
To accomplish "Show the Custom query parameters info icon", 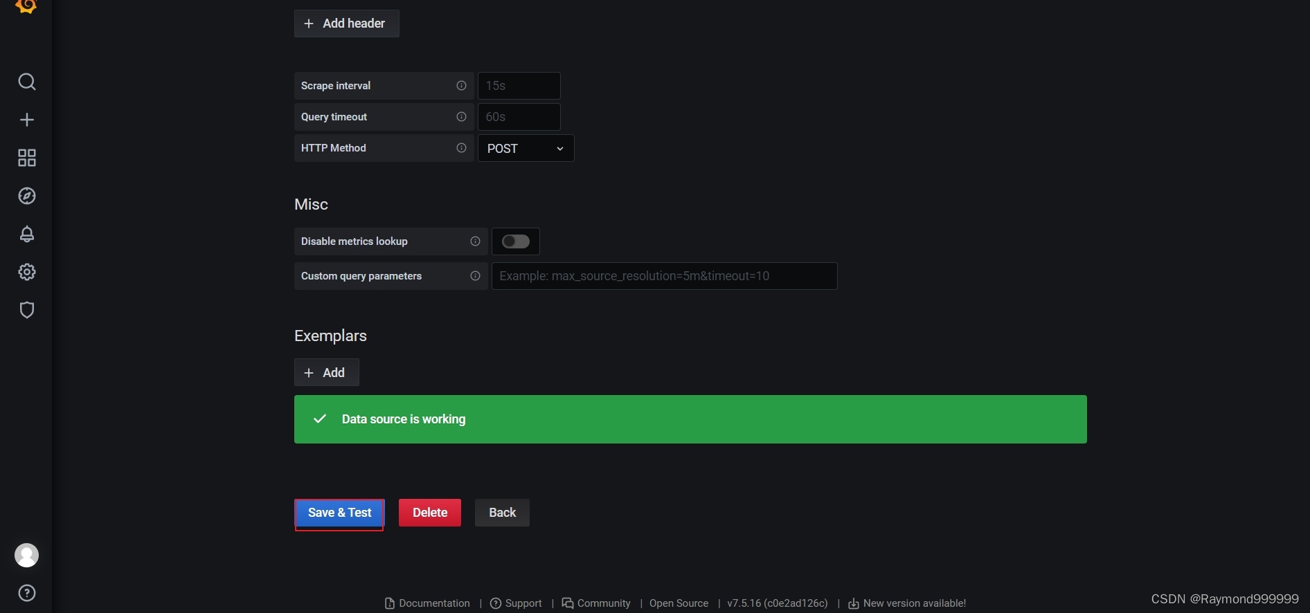I will pyautogui.click(x=475, y=276).
